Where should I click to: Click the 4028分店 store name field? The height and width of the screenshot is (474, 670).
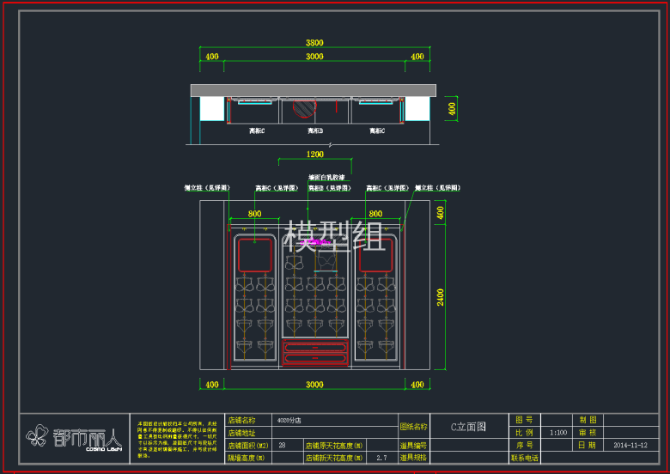289,421
